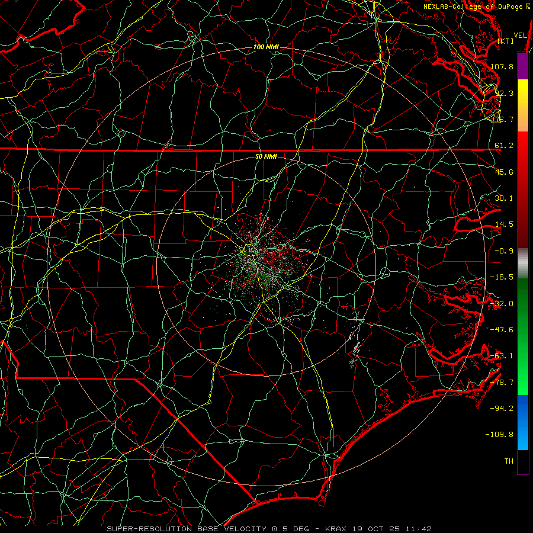Select the -0.9 velocity scale value

(504, 251)
